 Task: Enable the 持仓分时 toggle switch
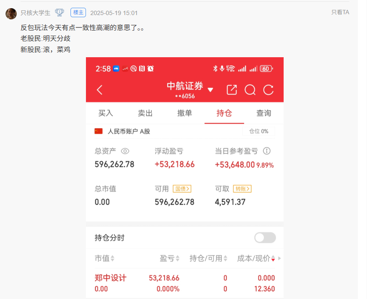click(265, 238)
